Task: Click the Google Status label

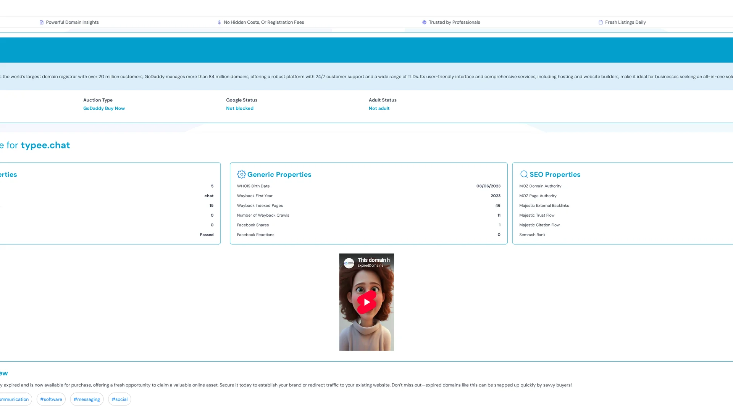Action: click(242, 100)
